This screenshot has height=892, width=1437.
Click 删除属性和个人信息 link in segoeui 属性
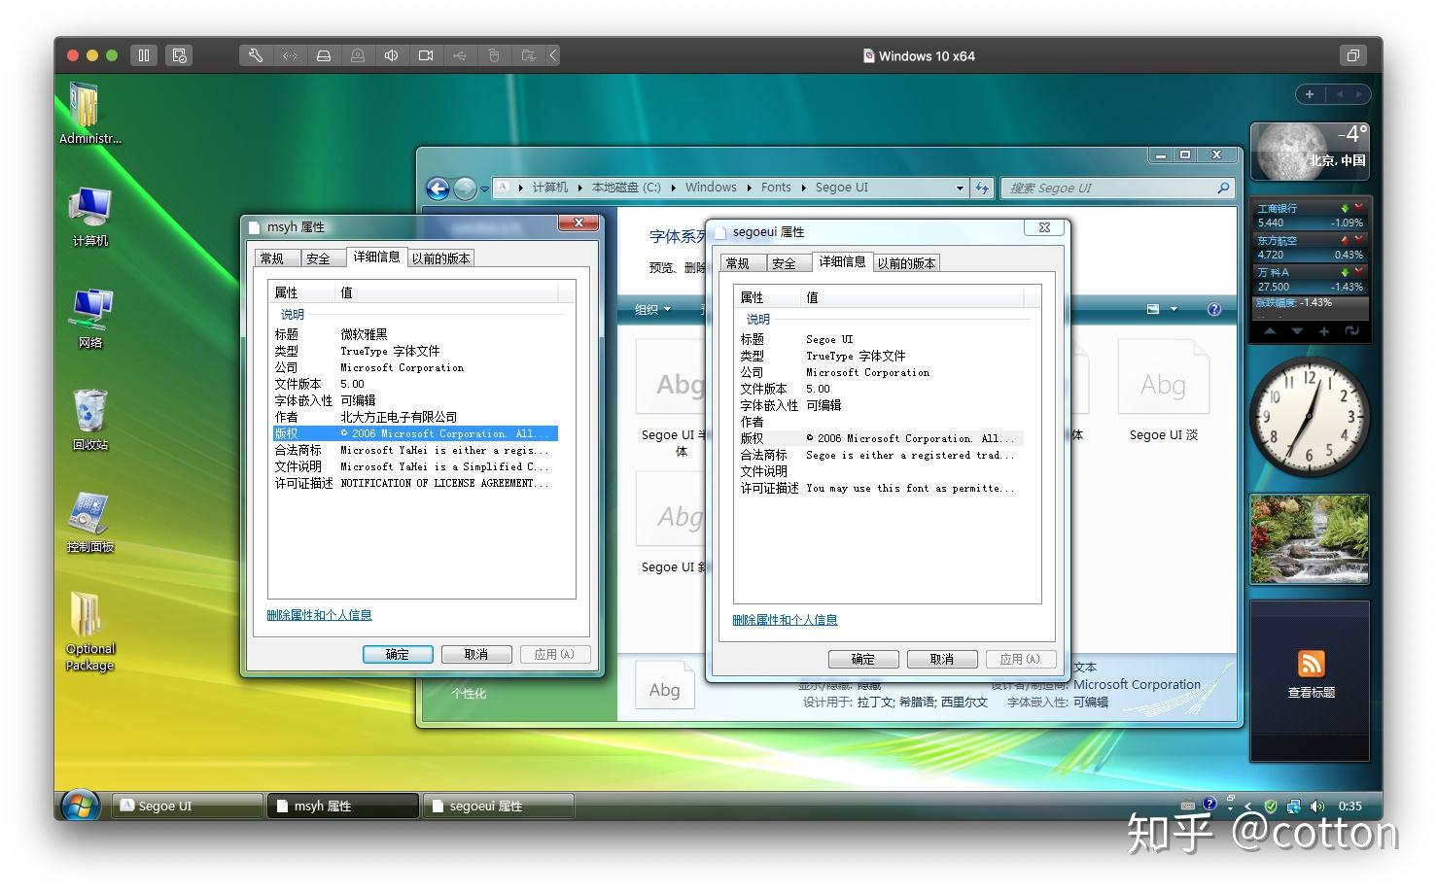(785, 620)
